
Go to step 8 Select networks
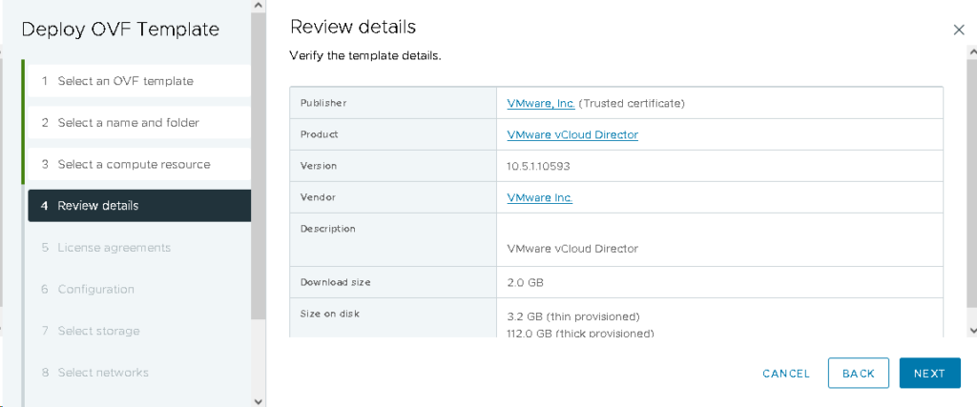[103, 372]
